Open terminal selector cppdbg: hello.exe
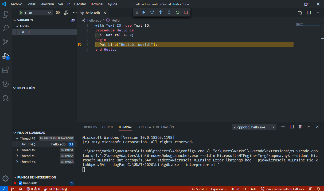This screenshot has width=324, height=191. [x=254, y=127]
